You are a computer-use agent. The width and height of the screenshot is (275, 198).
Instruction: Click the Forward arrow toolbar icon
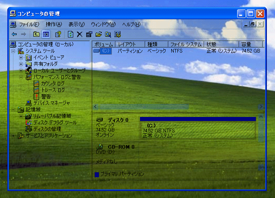tap(24, 34)
